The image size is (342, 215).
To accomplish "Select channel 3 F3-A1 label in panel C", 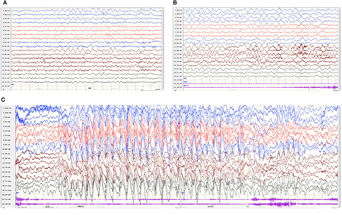I will (x=8, y=118).
